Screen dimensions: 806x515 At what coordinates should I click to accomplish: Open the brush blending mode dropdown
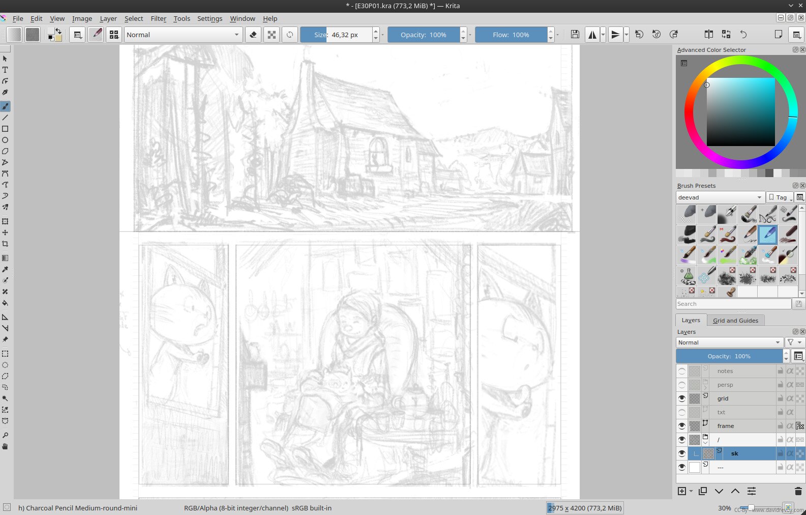(183, 35)
